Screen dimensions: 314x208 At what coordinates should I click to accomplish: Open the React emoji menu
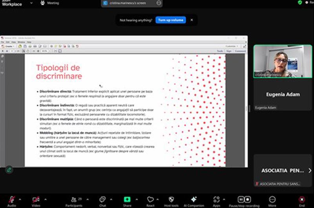point(150,200)
